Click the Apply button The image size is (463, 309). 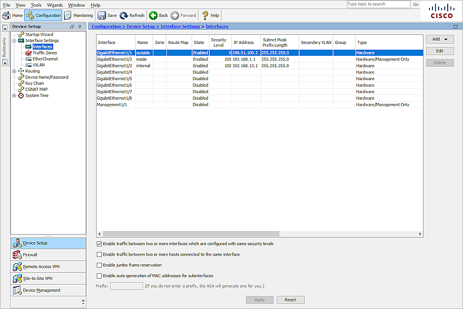click(259, 299)
